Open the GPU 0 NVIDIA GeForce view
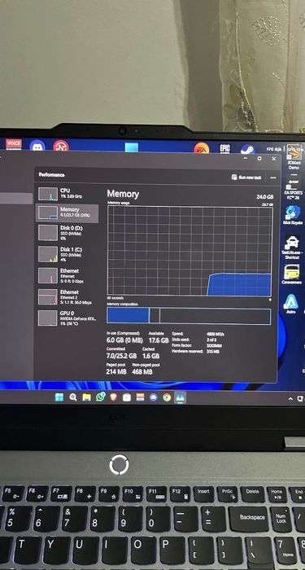Screen dimensions: 305x570 pos(67,318)
